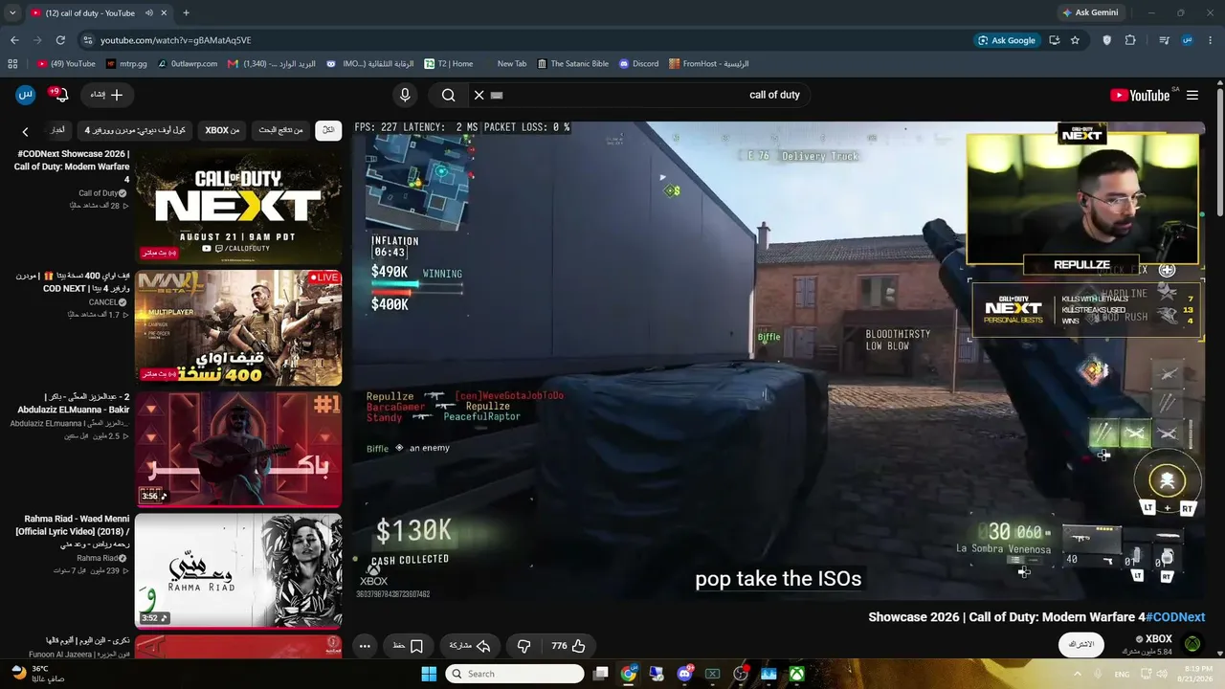Open the MW4 beta 400 giveaway live thumbnail
The height and width of the screenshot is (689, 1225).
pos(237,327)
